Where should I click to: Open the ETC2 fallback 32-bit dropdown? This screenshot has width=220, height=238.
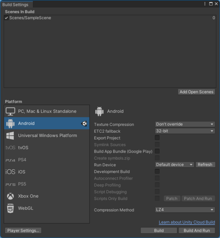tap(185, 131)
